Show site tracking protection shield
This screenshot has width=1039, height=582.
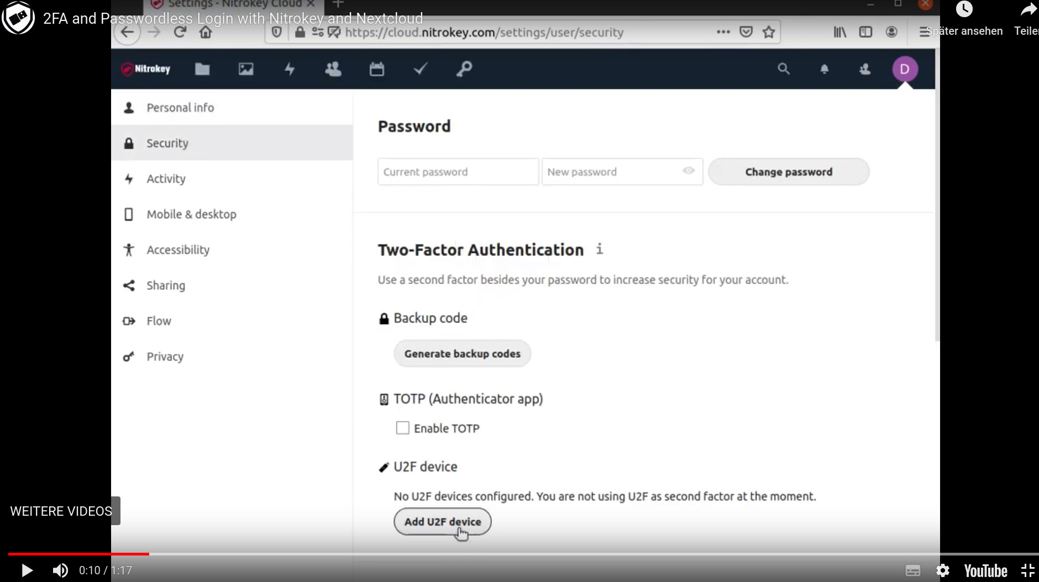(x=277, y=32)
